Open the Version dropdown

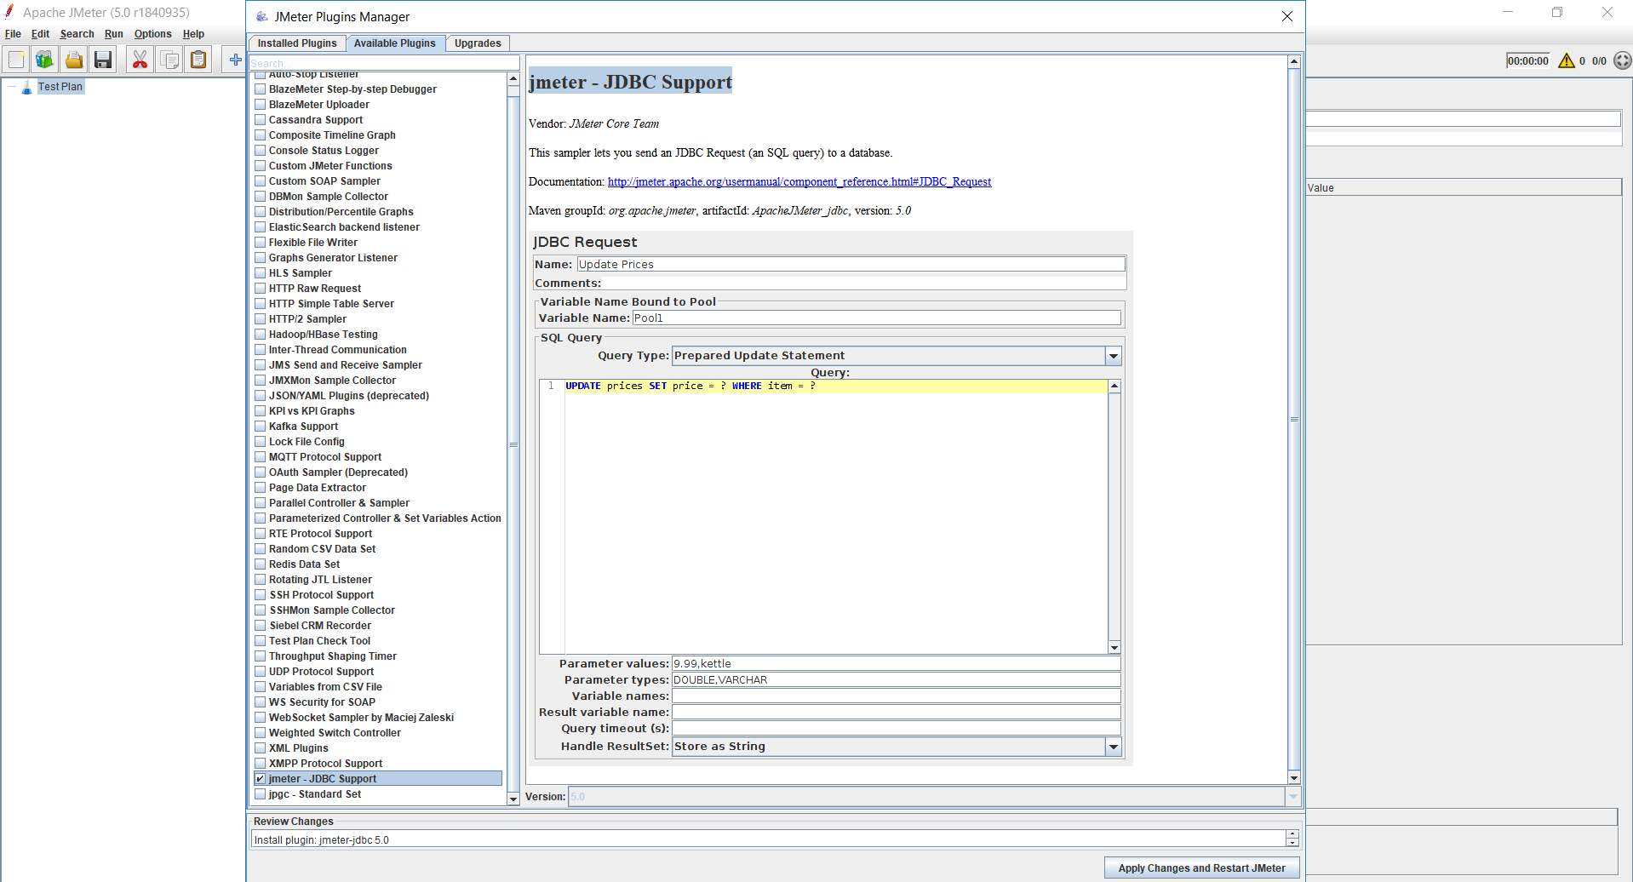pos(1293,797)
